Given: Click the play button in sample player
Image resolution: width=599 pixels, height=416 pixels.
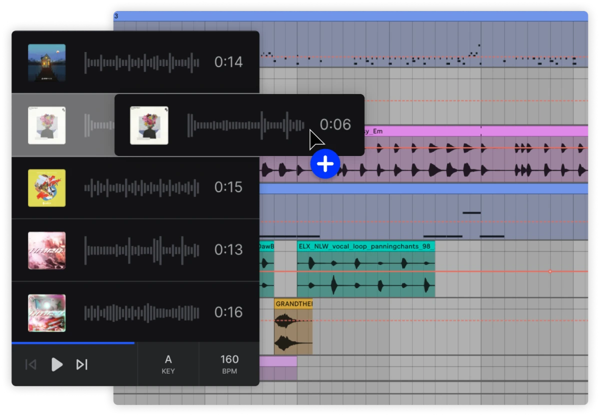Looking at the screenshot, I should [x=56, y=364].
